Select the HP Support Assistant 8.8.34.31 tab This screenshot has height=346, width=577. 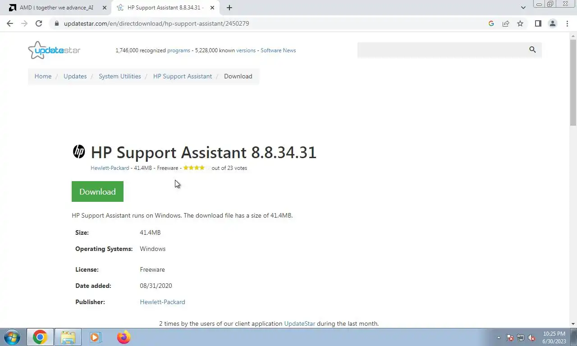165,8
